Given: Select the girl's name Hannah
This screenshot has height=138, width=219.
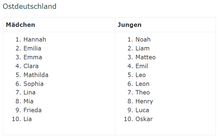Looking at the screenshot, I should coord(35,40).
